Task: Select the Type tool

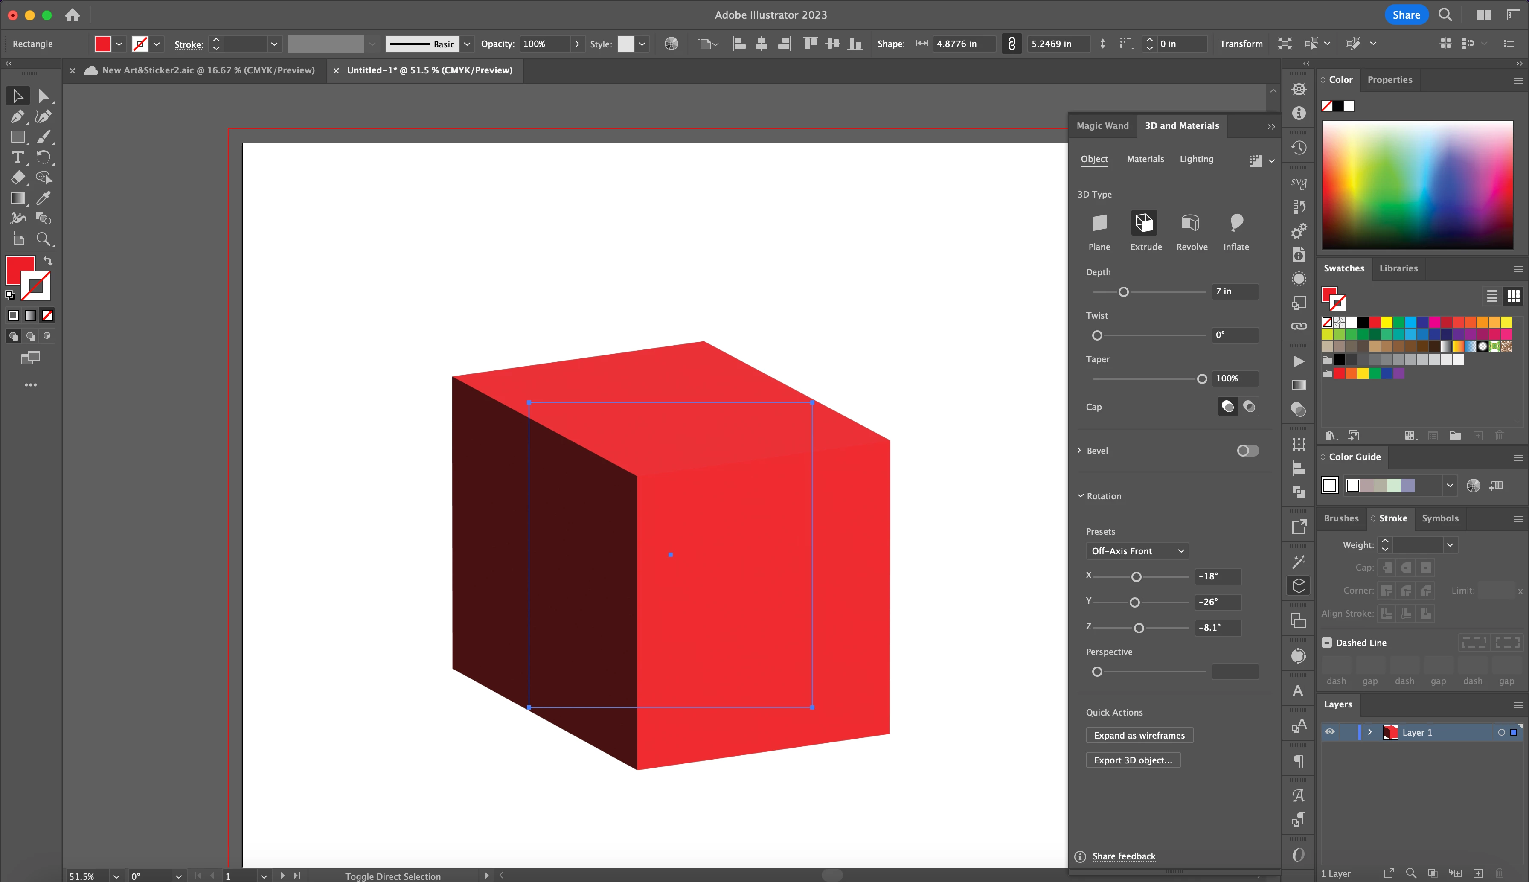Action: (17, 157)
